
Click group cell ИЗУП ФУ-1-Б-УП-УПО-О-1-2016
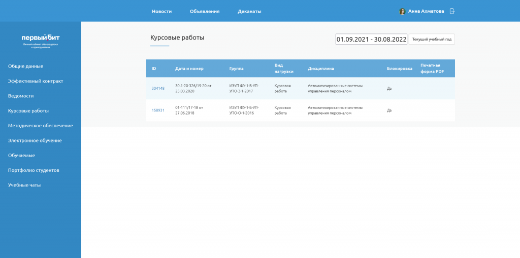tap(244, 110)
